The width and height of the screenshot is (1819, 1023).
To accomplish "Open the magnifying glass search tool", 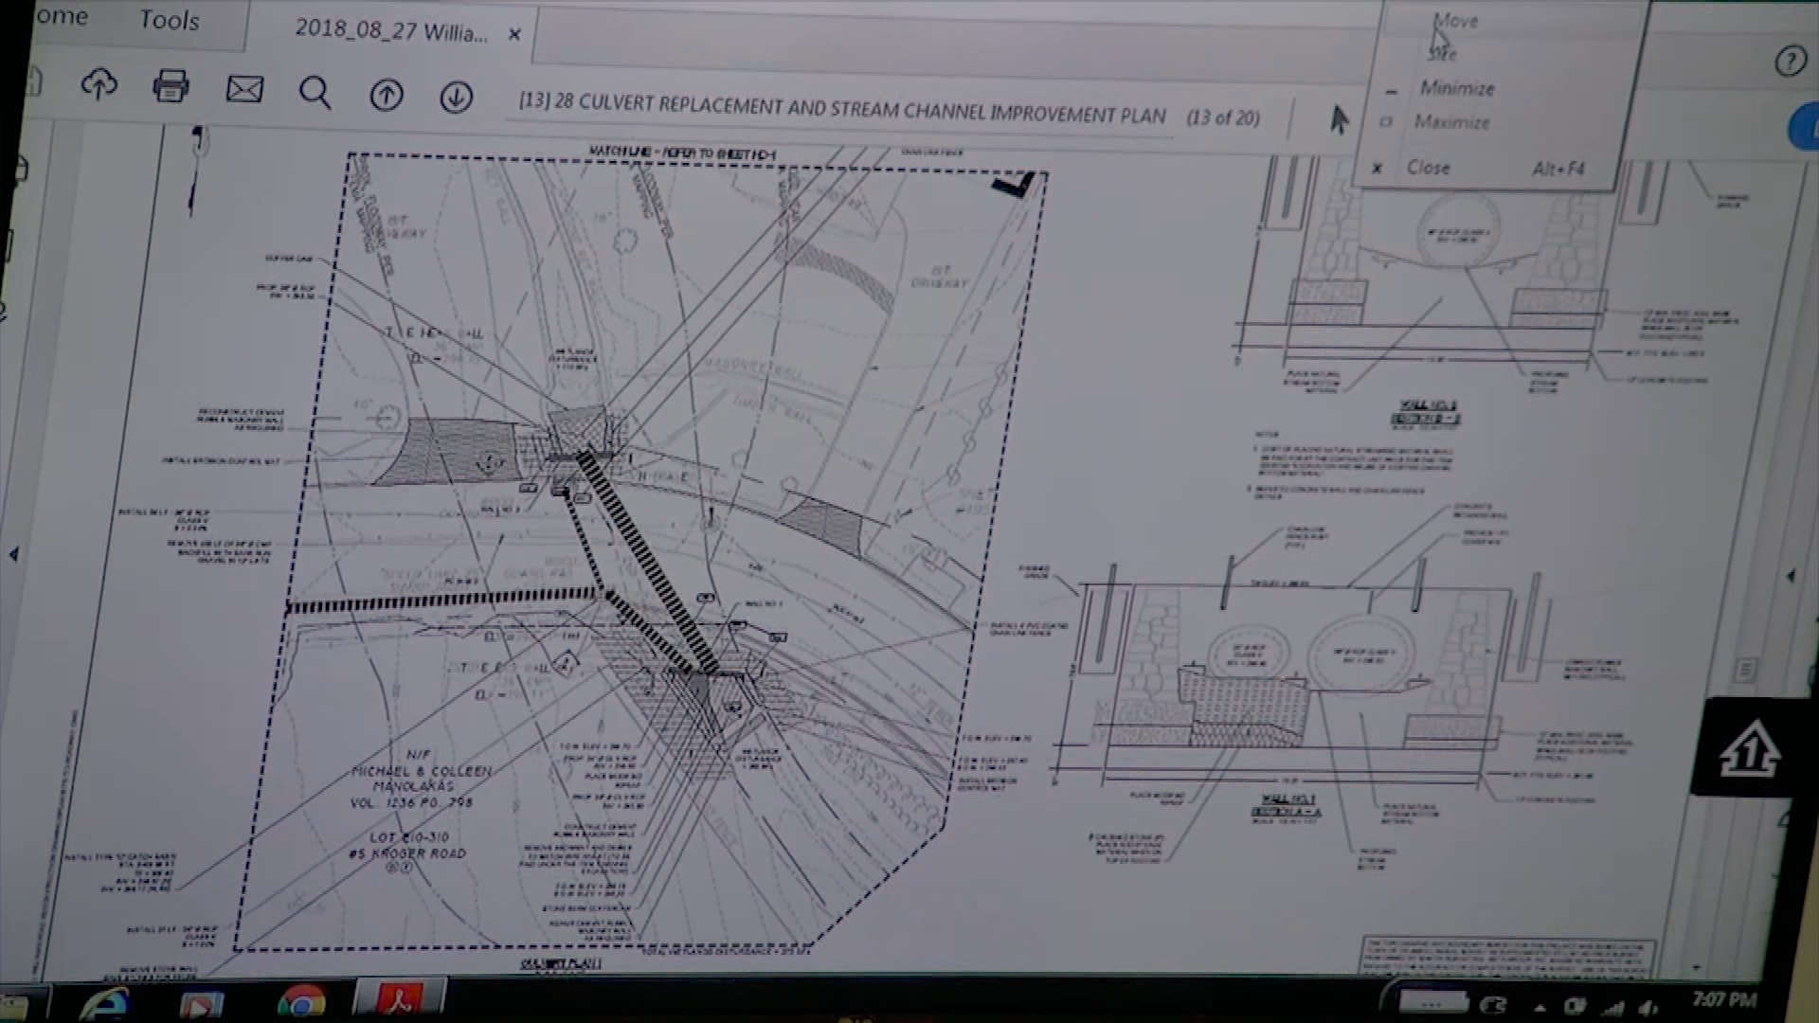I will [315, 93].
